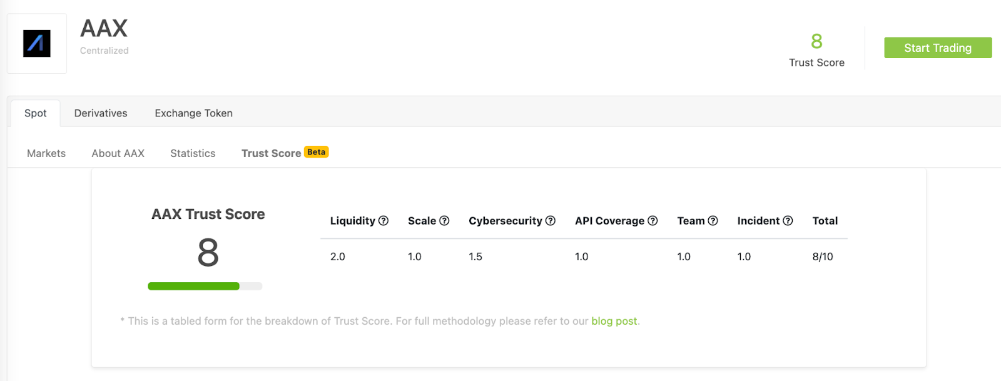Click the Incident column header

click(759, 221)
